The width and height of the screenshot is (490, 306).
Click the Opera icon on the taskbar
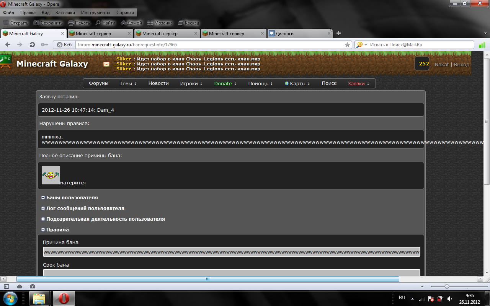click(64, 298)
